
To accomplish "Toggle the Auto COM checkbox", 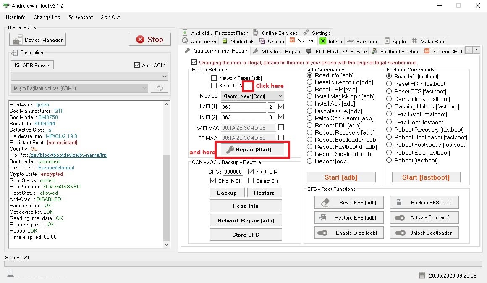I will click(137, 65).
